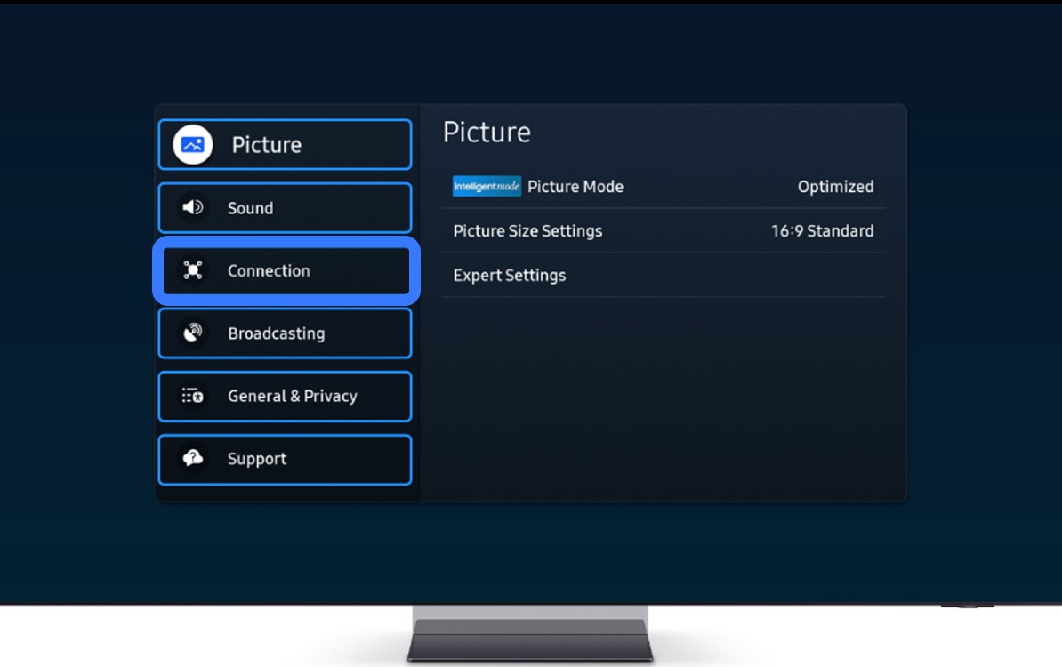This screenshot has width=1062, height=667.
Task: Choose the Support menu entry
Action: tap(285, 459)
